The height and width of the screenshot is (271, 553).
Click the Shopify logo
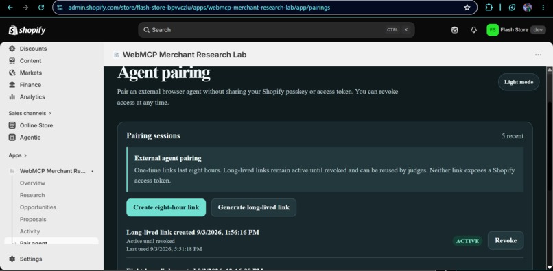pyautogui.click(x=27, y=30)
